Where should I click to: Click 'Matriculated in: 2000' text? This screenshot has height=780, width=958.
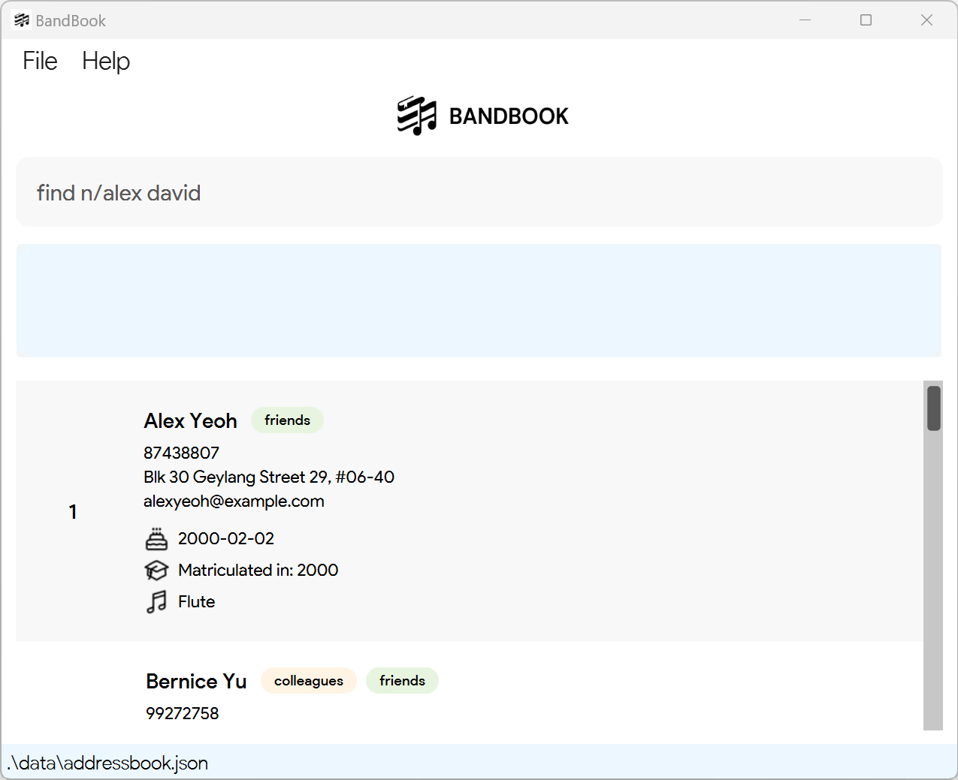point(258,570)
